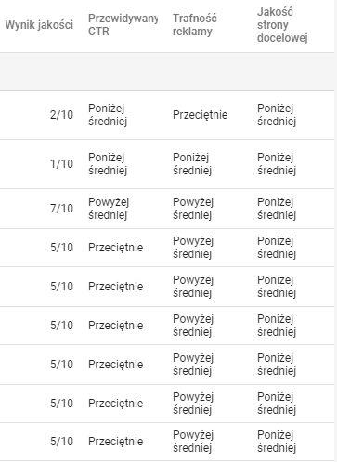
Task: Select the Trafność reklamy column header
Action: pyautogui.click(x=195, y=25)
